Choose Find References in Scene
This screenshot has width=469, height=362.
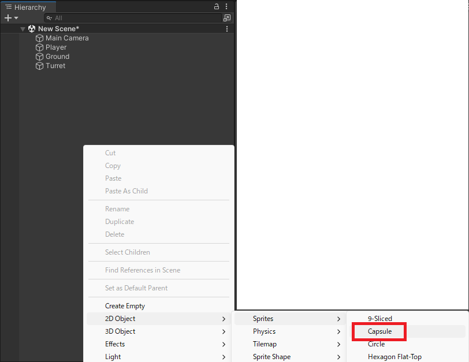[x=143, y=270]
